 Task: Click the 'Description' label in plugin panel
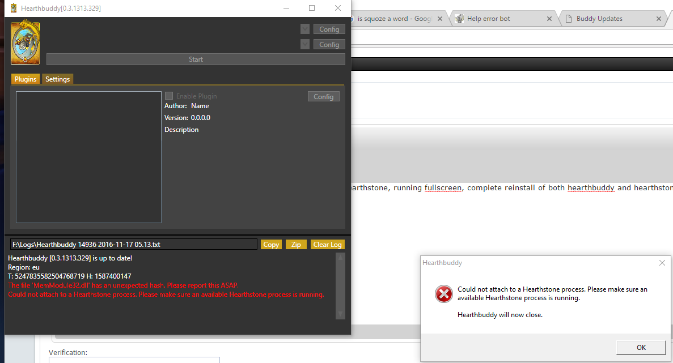point(181,130)
